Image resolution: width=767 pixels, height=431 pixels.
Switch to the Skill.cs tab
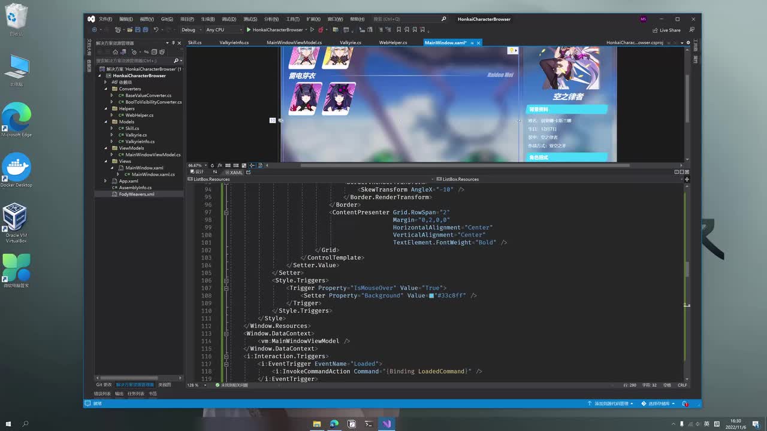(195, 43)
